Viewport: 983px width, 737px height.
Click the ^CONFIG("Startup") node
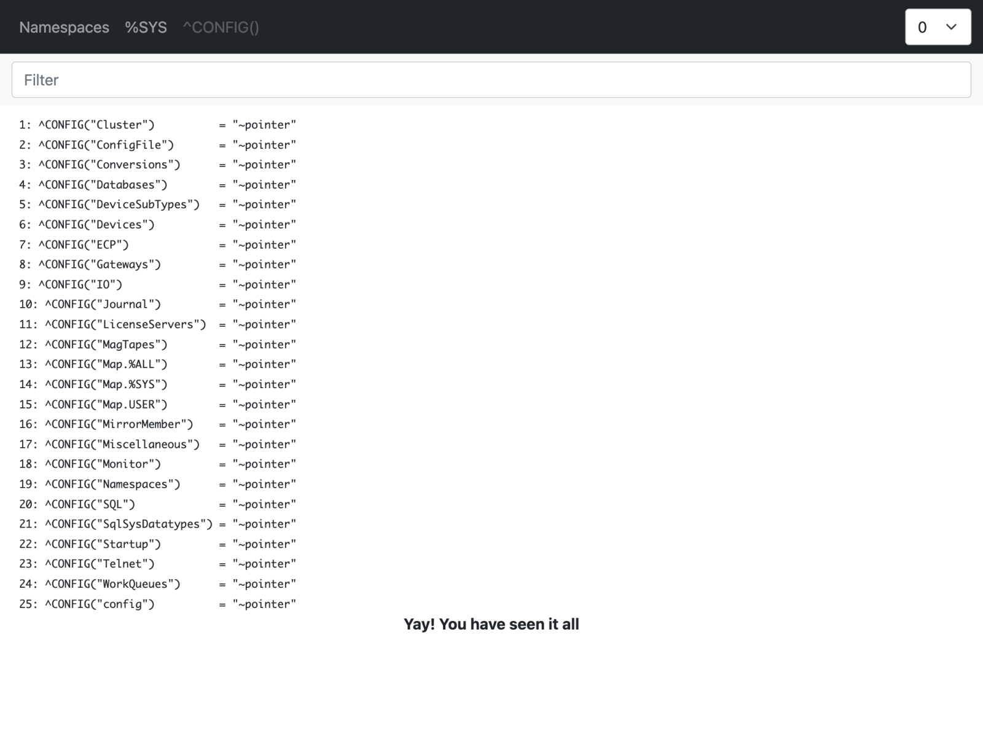point(103,544)
